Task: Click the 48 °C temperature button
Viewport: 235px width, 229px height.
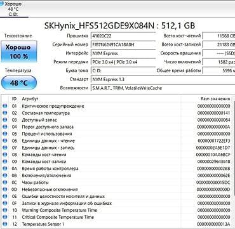Action: 18,82
